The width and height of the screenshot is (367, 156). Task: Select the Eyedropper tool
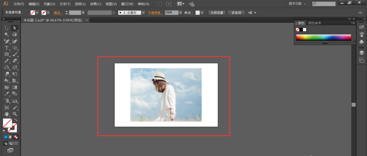[7, 94]
